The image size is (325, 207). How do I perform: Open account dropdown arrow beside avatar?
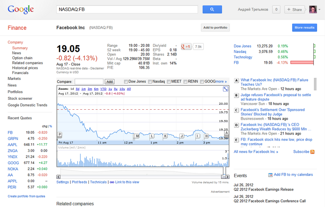point(320,10)
